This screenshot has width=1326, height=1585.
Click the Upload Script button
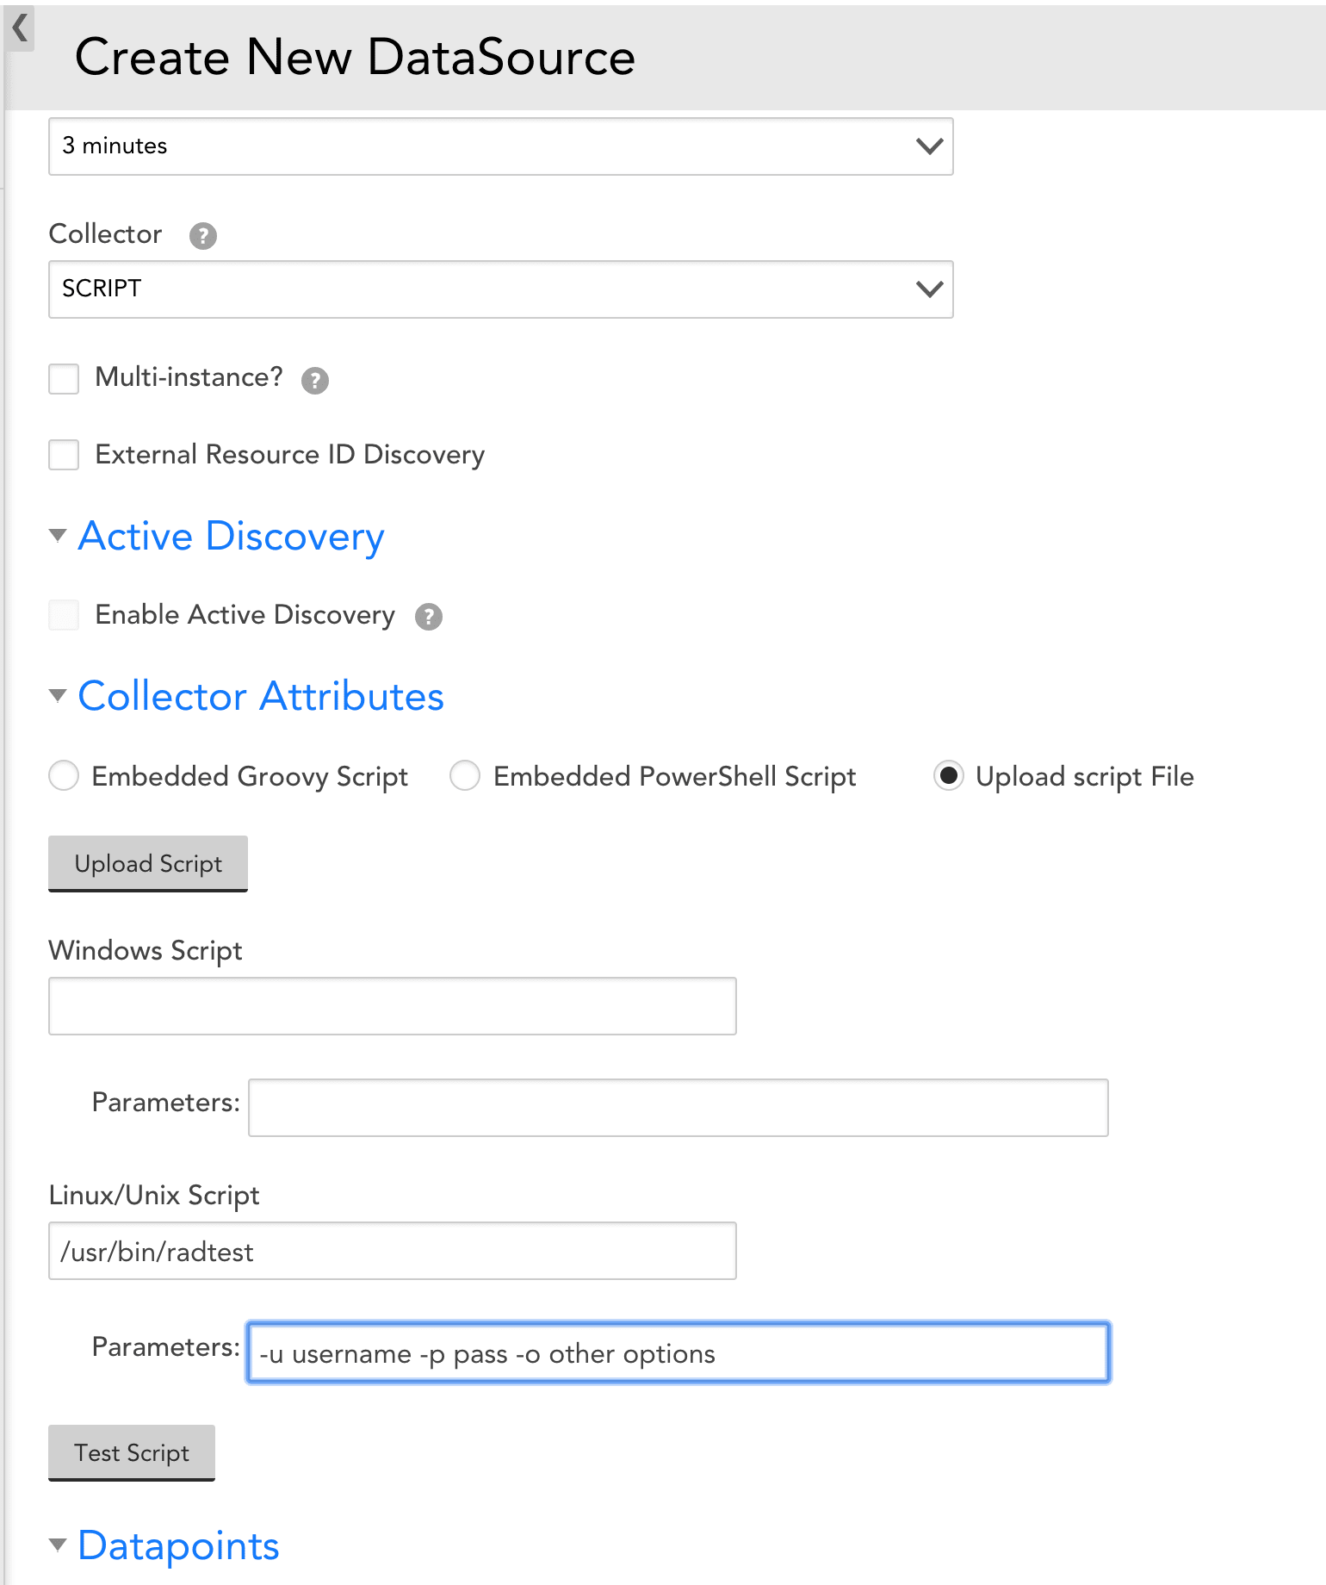coord(148,863)
